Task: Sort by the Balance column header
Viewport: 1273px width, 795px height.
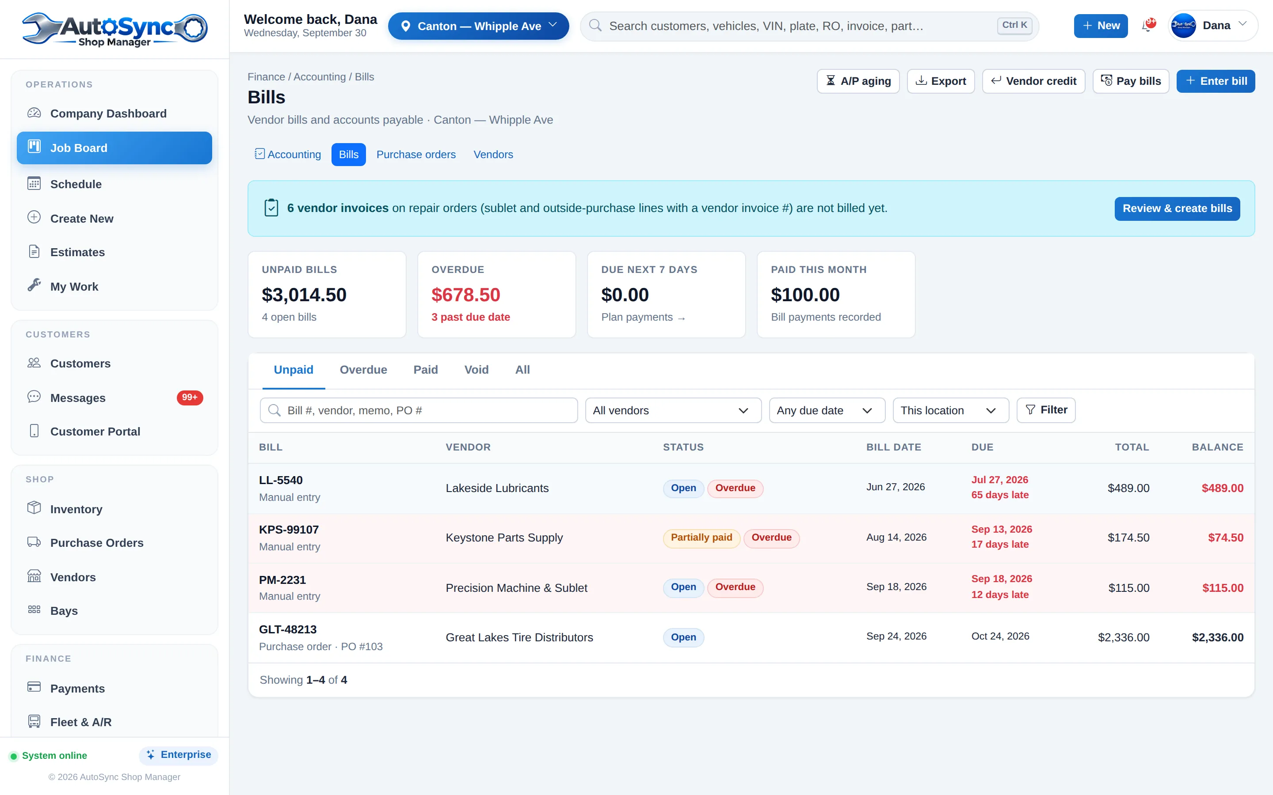Action: click(1217, 447)
